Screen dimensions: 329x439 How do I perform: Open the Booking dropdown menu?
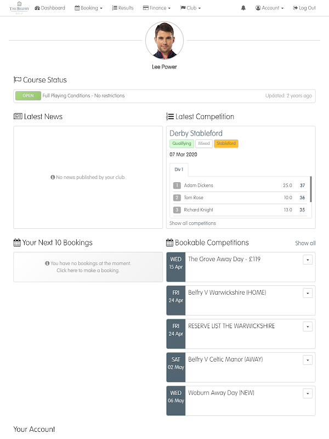click(88, 8)
